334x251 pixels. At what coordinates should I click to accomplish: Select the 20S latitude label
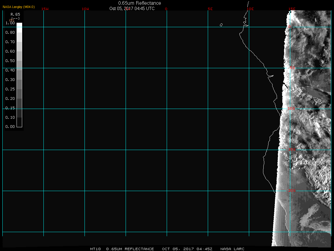coord(291,191)
